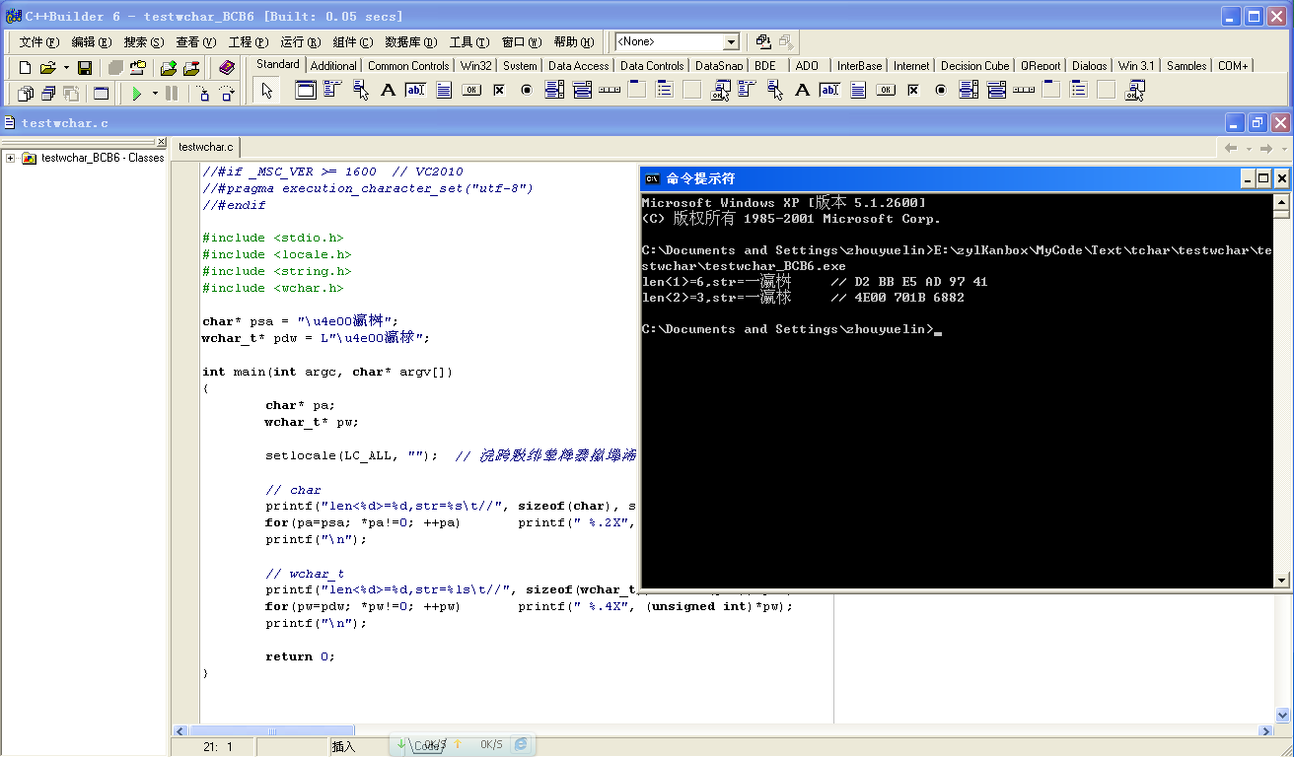
Task: Click the '#include <stdio.h>' code line
Action: pos(273,238)
